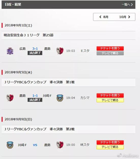This screenshot has height=159, width=140.
Task: Open the 3-1 score result details
Action: (x=35, y=49)
